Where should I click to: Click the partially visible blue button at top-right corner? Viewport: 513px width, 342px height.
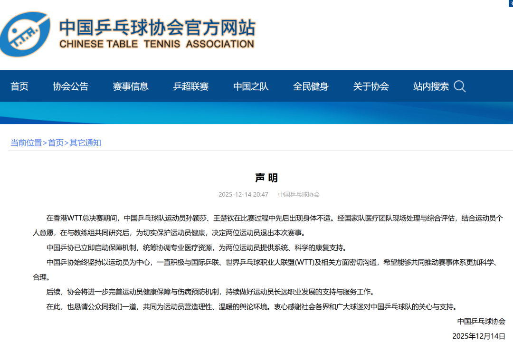510,2
